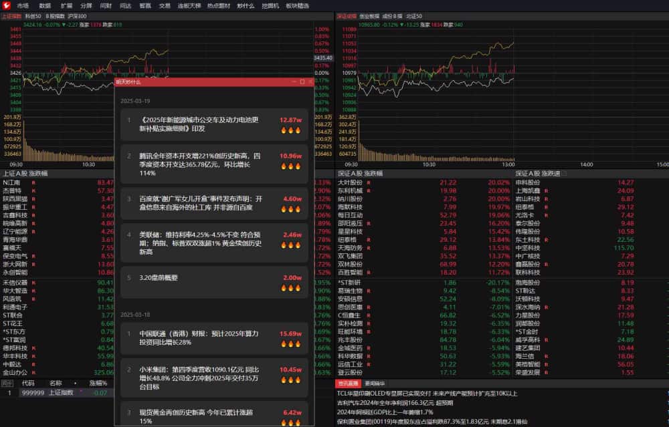Select stock 渤海股份 row
Image resolution: width=669 pixels, height=427 pixels.
tap(591, 283)
